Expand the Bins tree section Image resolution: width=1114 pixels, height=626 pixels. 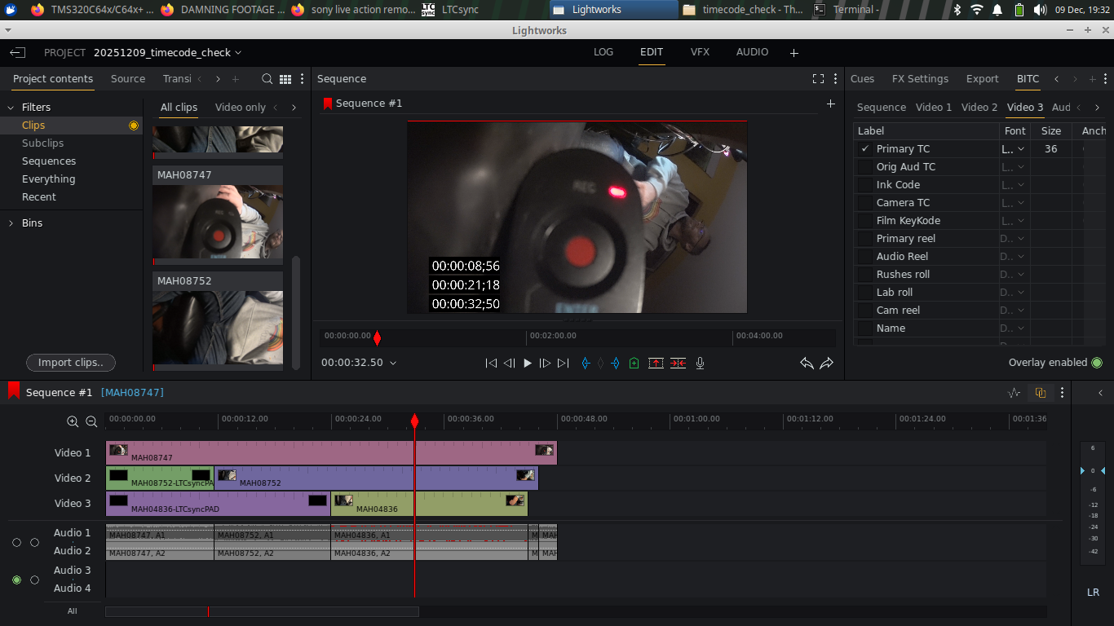tap(11, 223)
